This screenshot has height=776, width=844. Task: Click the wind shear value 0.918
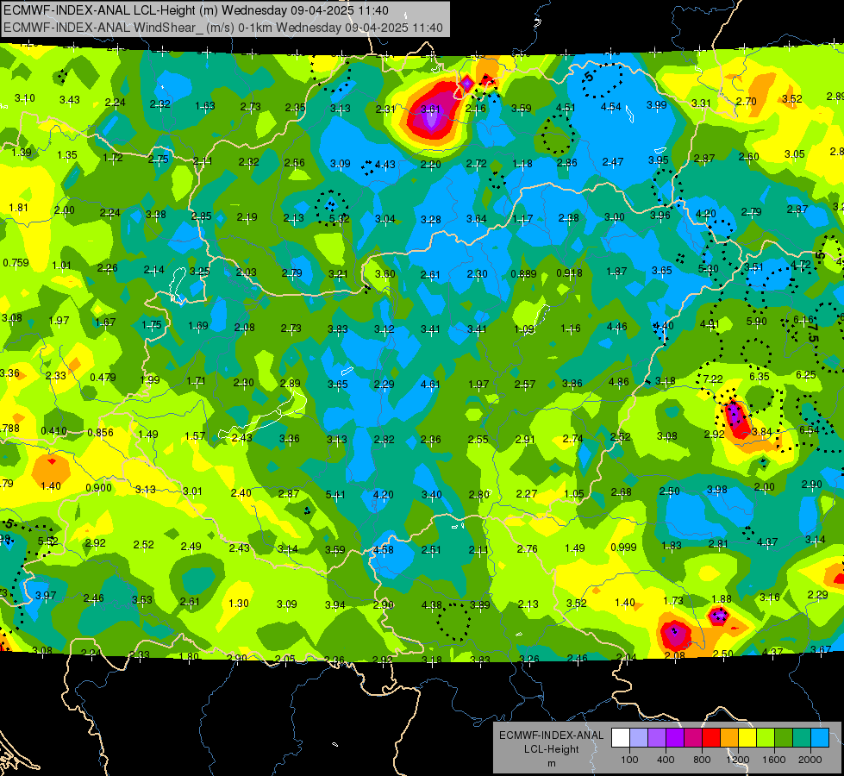(x=569, y=273)
